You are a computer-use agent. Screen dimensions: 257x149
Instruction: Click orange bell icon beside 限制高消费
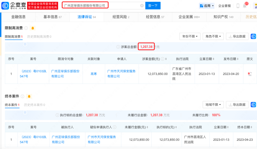pyautogui.click(x=33, y=28)
